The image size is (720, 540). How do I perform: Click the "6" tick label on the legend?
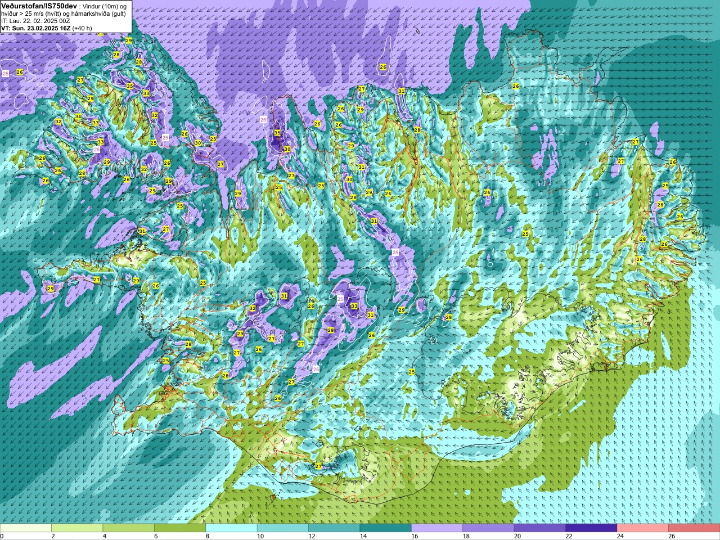(x=156, y=536)
